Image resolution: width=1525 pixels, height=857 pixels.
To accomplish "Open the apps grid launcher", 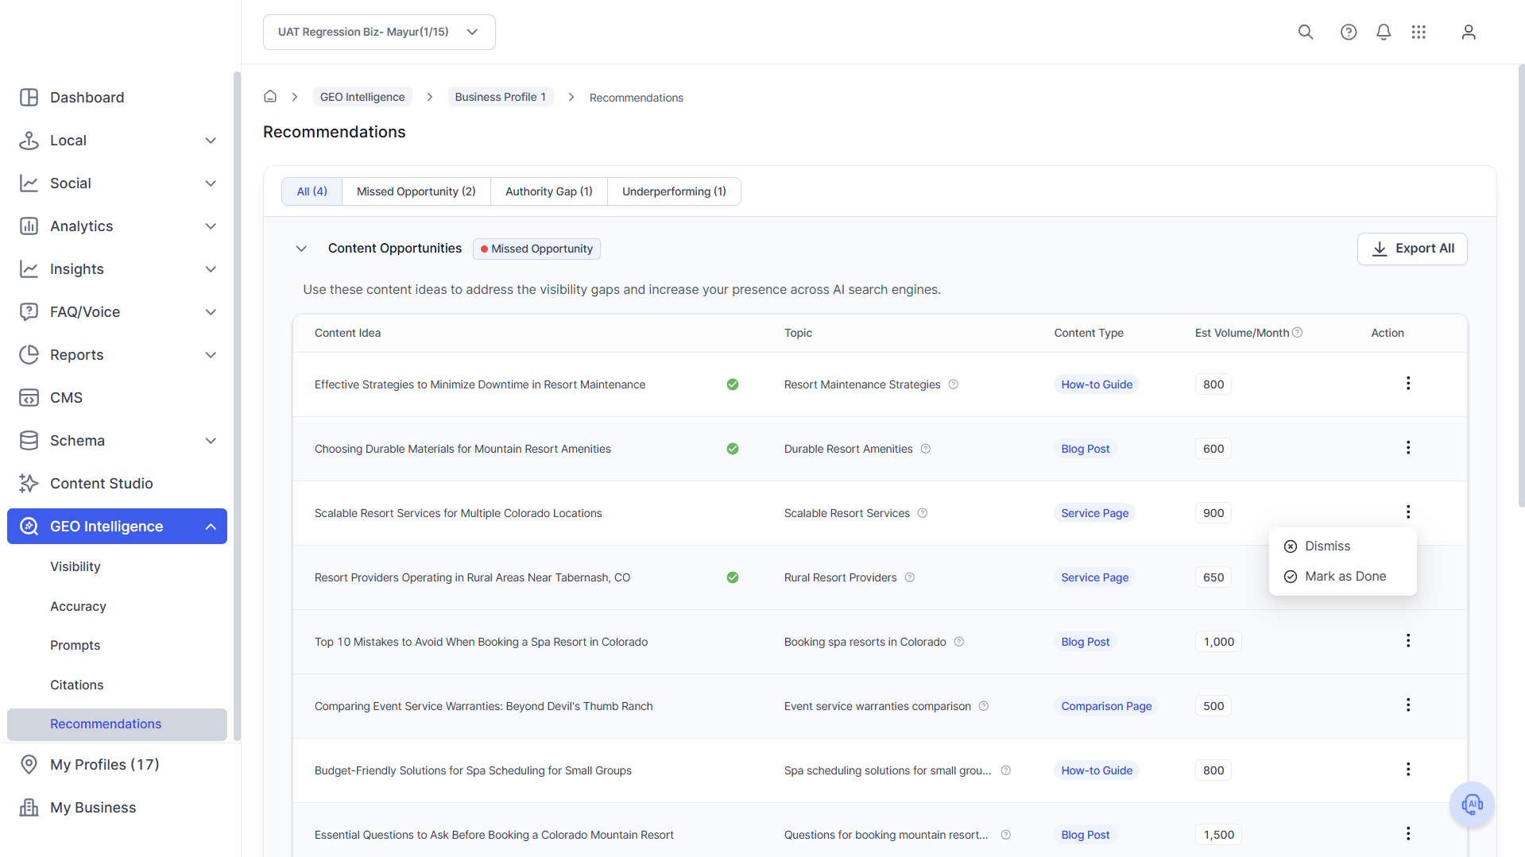I will 1419,32.
